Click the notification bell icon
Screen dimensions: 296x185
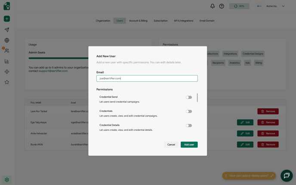(213, 6)
